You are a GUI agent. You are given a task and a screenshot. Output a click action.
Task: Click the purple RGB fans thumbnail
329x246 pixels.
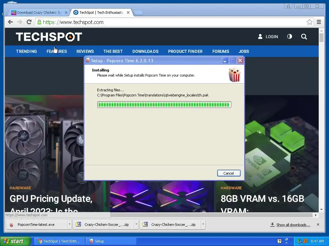(x=162, y=197)
